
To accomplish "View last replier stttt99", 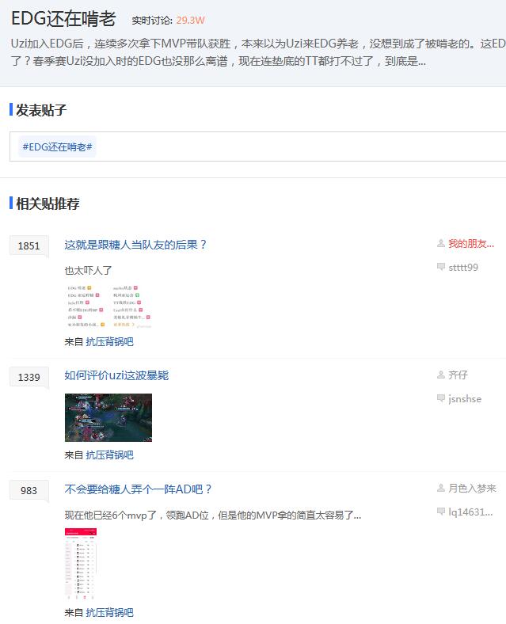I will tap(463, 268).
